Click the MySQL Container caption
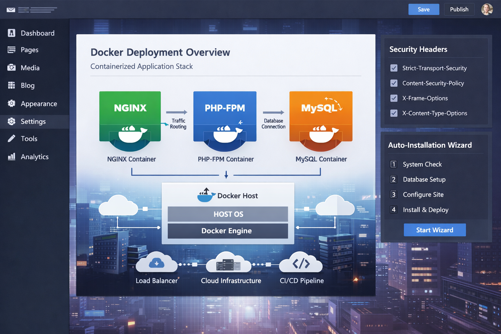501x334 pixels. point(321,159)
